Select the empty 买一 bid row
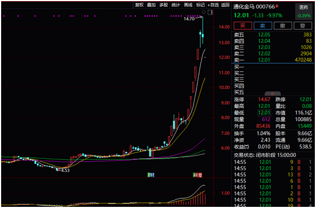Viewport: 316px width, 208px height. [272, 67]
